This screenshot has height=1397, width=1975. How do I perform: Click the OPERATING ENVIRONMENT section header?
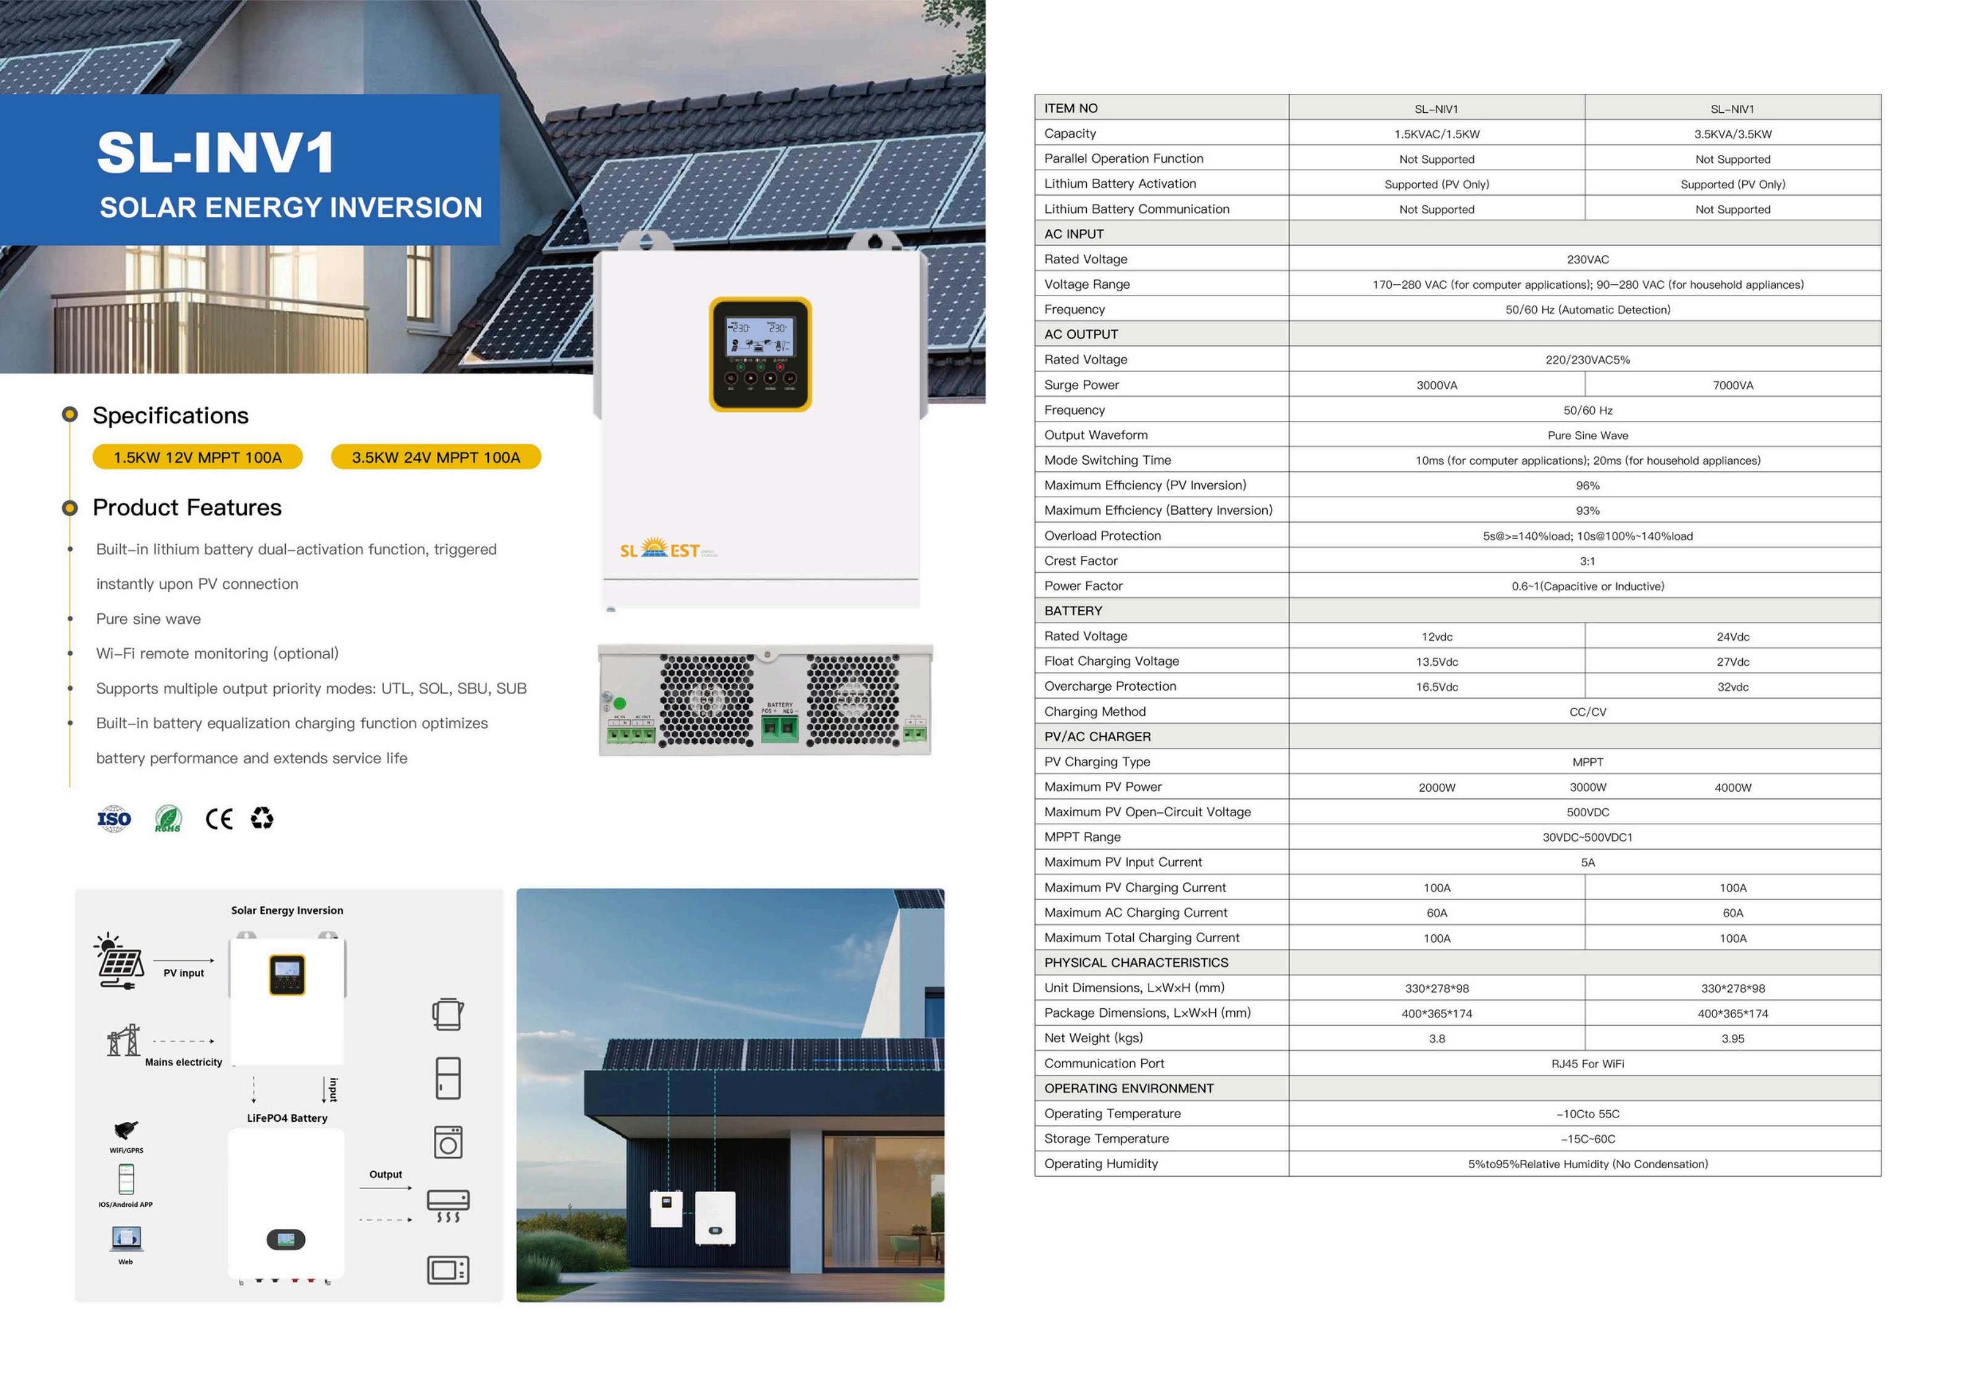click(1162, 1087)
